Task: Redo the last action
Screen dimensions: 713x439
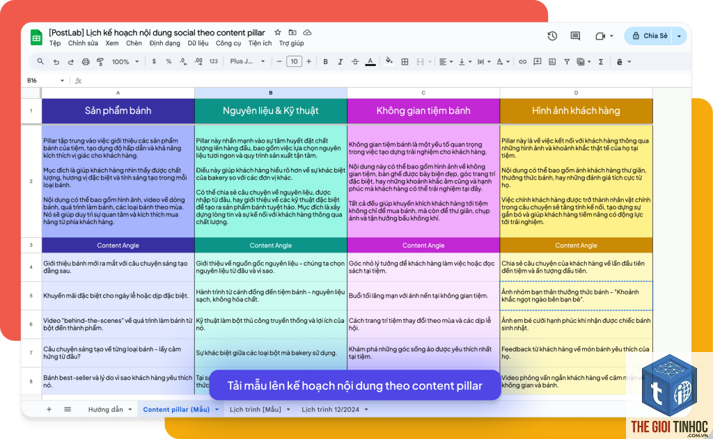Action: [70, 62]
